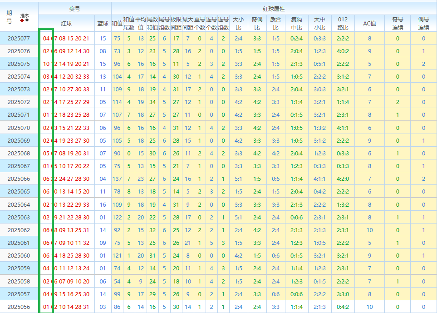Click the 连号组数 column header
Viewport: 437px width, 313px height.
(223, 24)
